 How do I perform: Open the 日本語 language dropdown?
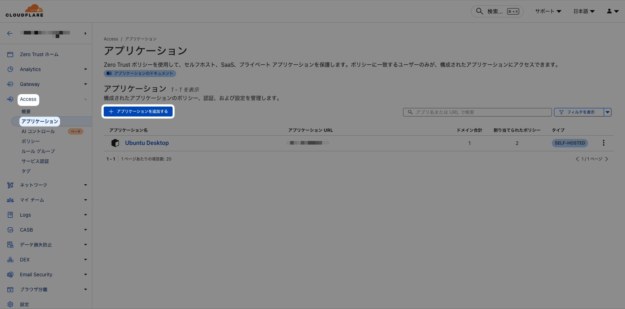coord(584,11)
